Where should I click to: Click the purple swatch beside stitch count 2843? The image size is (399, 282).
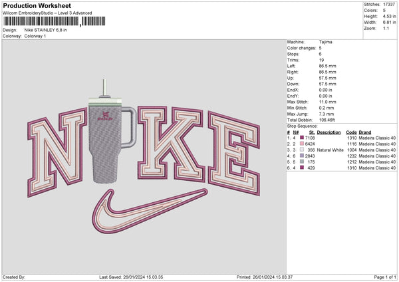coord(302,156)
